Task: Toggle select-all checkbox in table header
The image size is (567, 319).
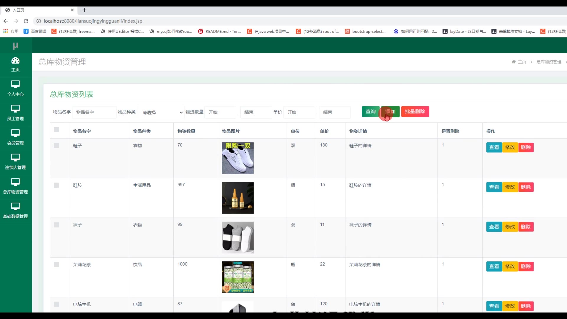Action: click(57, 130)
